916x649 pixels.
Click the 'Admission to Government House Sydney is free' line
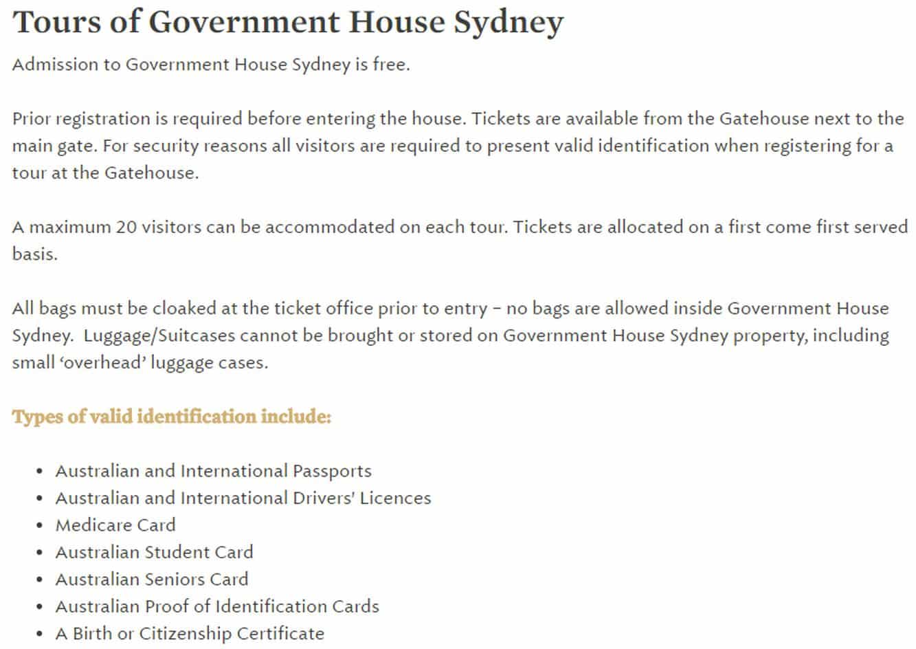pyautogui.click(x=211, y=65)
